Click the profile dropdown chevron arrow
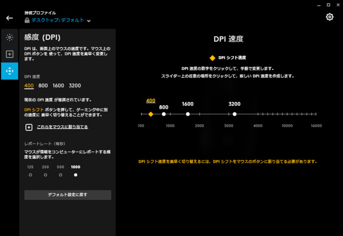This screenshot has width=343, height=236. [x=89, y=21]
